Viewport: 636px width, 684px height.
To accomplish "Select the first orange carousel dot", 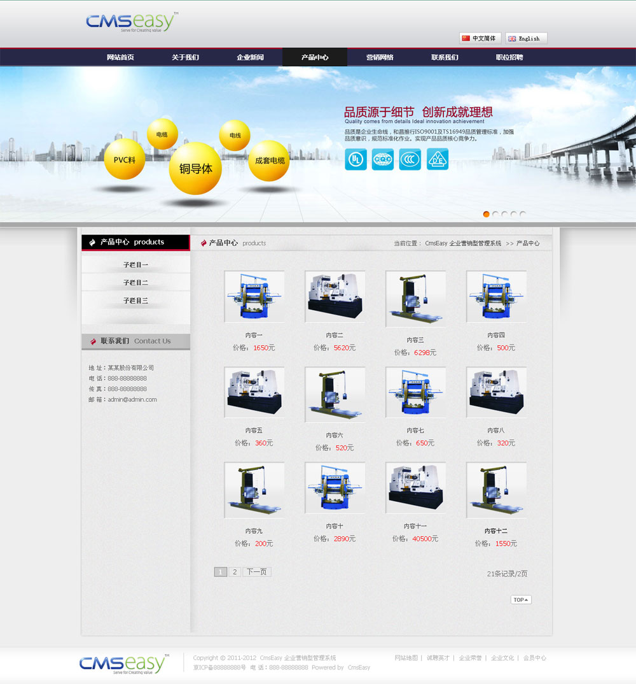I will [x=487, y=215].
